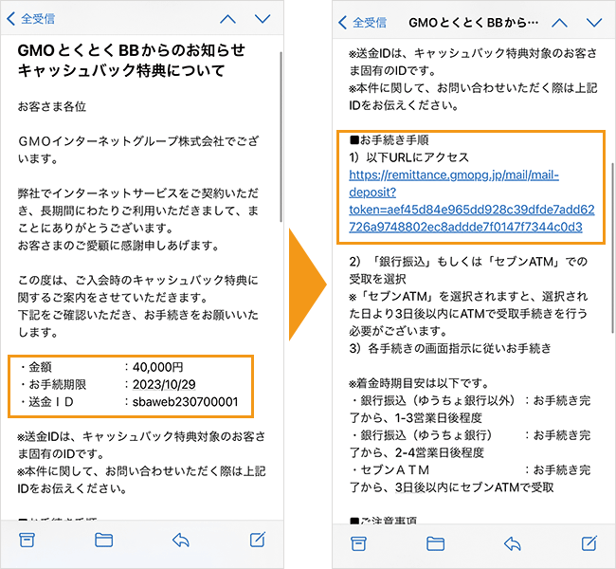
Task: Tap the お客さま各位 greeting line
Action: coord(52,106)
